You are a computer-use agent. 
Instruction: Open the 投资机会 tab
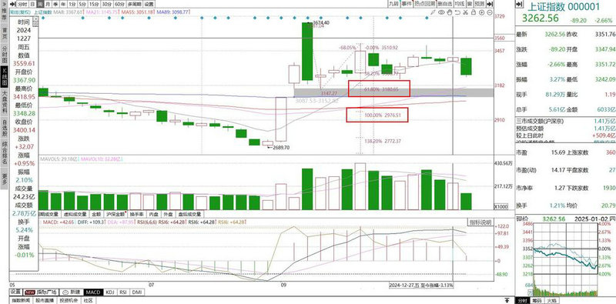click(x=69, y=300)
